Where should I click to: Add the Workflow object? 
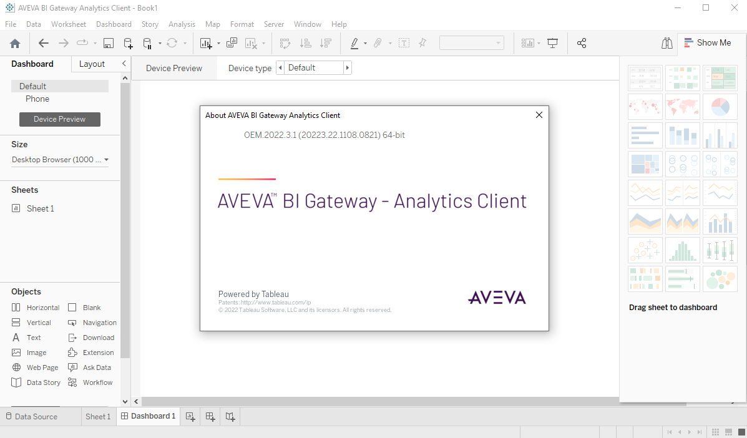(x=90, y=382)
